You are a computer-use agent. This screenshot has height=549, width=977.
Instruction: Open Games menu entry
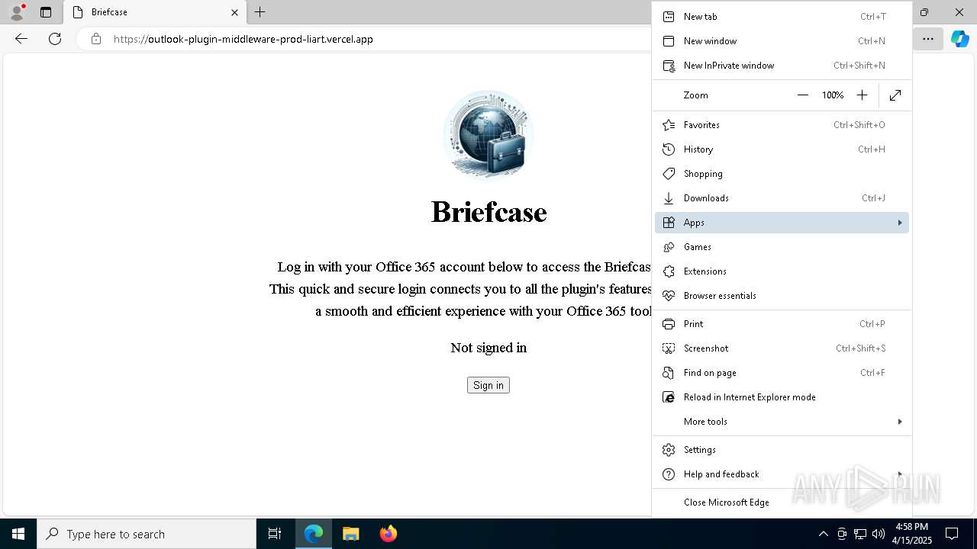point(782,247)
